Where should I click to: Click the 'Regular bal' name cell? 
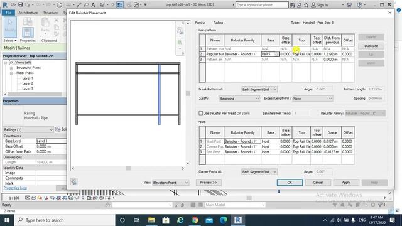[x=215, y=54]
